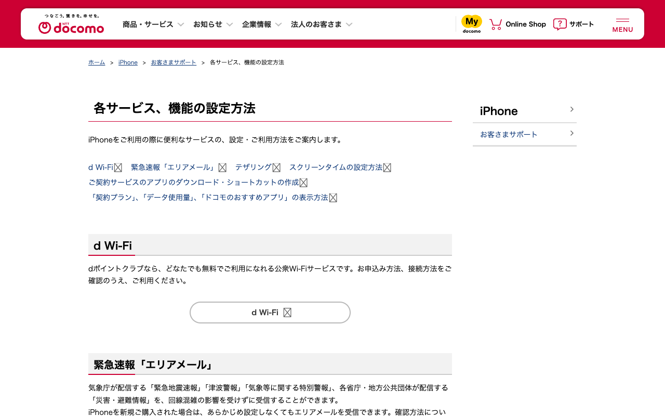Open the 企業情報 menu
The image size is (665, 416).
click(257, 24)
